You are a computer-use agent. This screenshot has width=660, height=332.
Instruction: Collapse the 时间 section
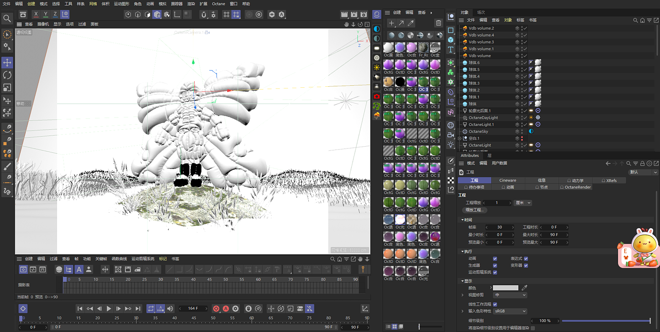tap(467, 220)
